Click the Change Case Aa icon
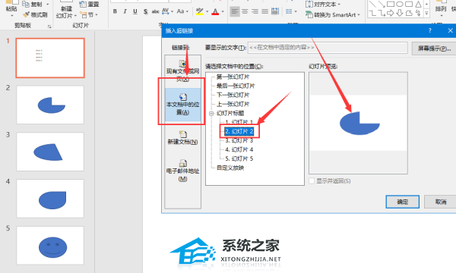Image resolution: width=456 pixels, height=273 pixels. pos(181,11)
